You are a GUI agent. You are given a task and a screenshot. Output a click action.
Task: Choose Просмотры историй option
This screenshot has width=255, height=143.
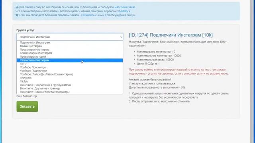point(70,56)
